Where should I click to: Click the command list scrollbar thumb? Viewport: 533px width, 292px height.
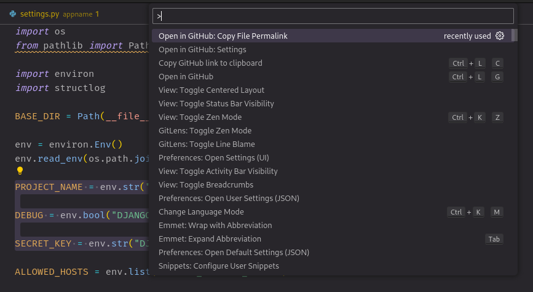[x=515, y=36]
